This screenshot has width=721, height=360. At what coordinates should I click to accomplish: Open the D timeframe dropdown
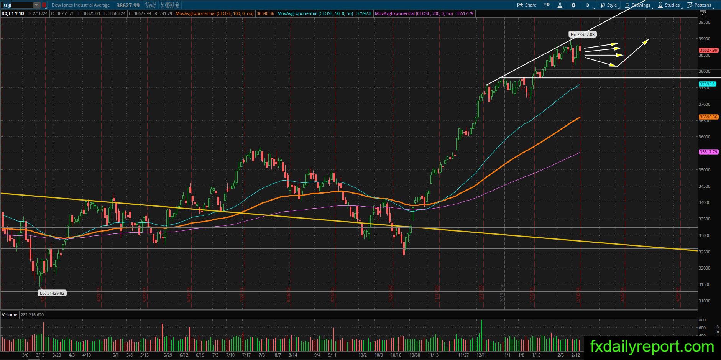pyautogui.click(x=588, y=5)
